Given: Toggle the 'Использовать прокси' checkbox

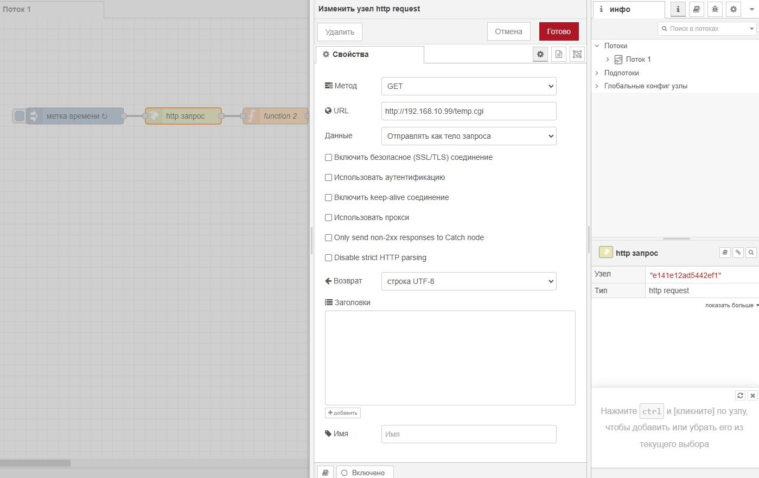Looking at the screenshot, I should pyautogui.click(x=328, y=218).
